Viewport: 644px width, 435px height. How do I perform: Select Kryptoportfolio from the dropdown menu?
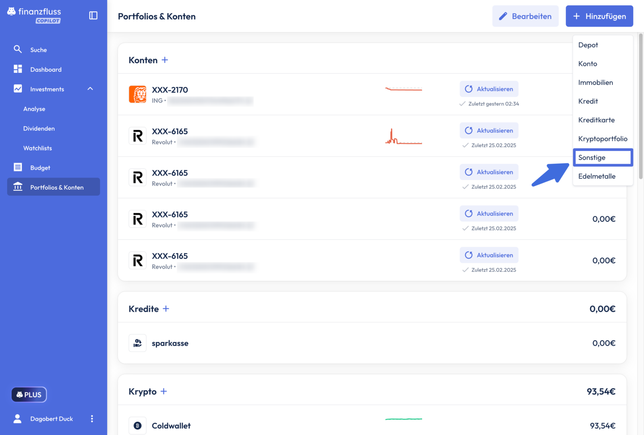603,139
